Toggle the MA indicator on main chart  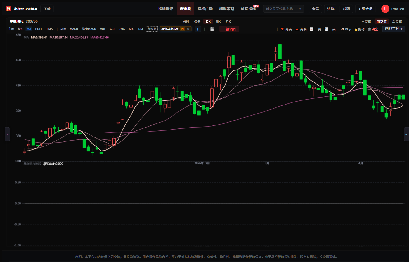pos(29,29)
